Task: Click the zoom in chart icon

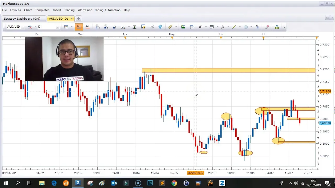Action: pos(98,27)
